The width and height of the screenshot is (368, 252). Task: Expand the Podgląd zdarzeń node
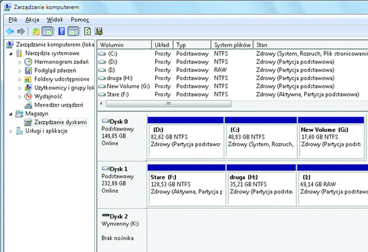point(20,71)
